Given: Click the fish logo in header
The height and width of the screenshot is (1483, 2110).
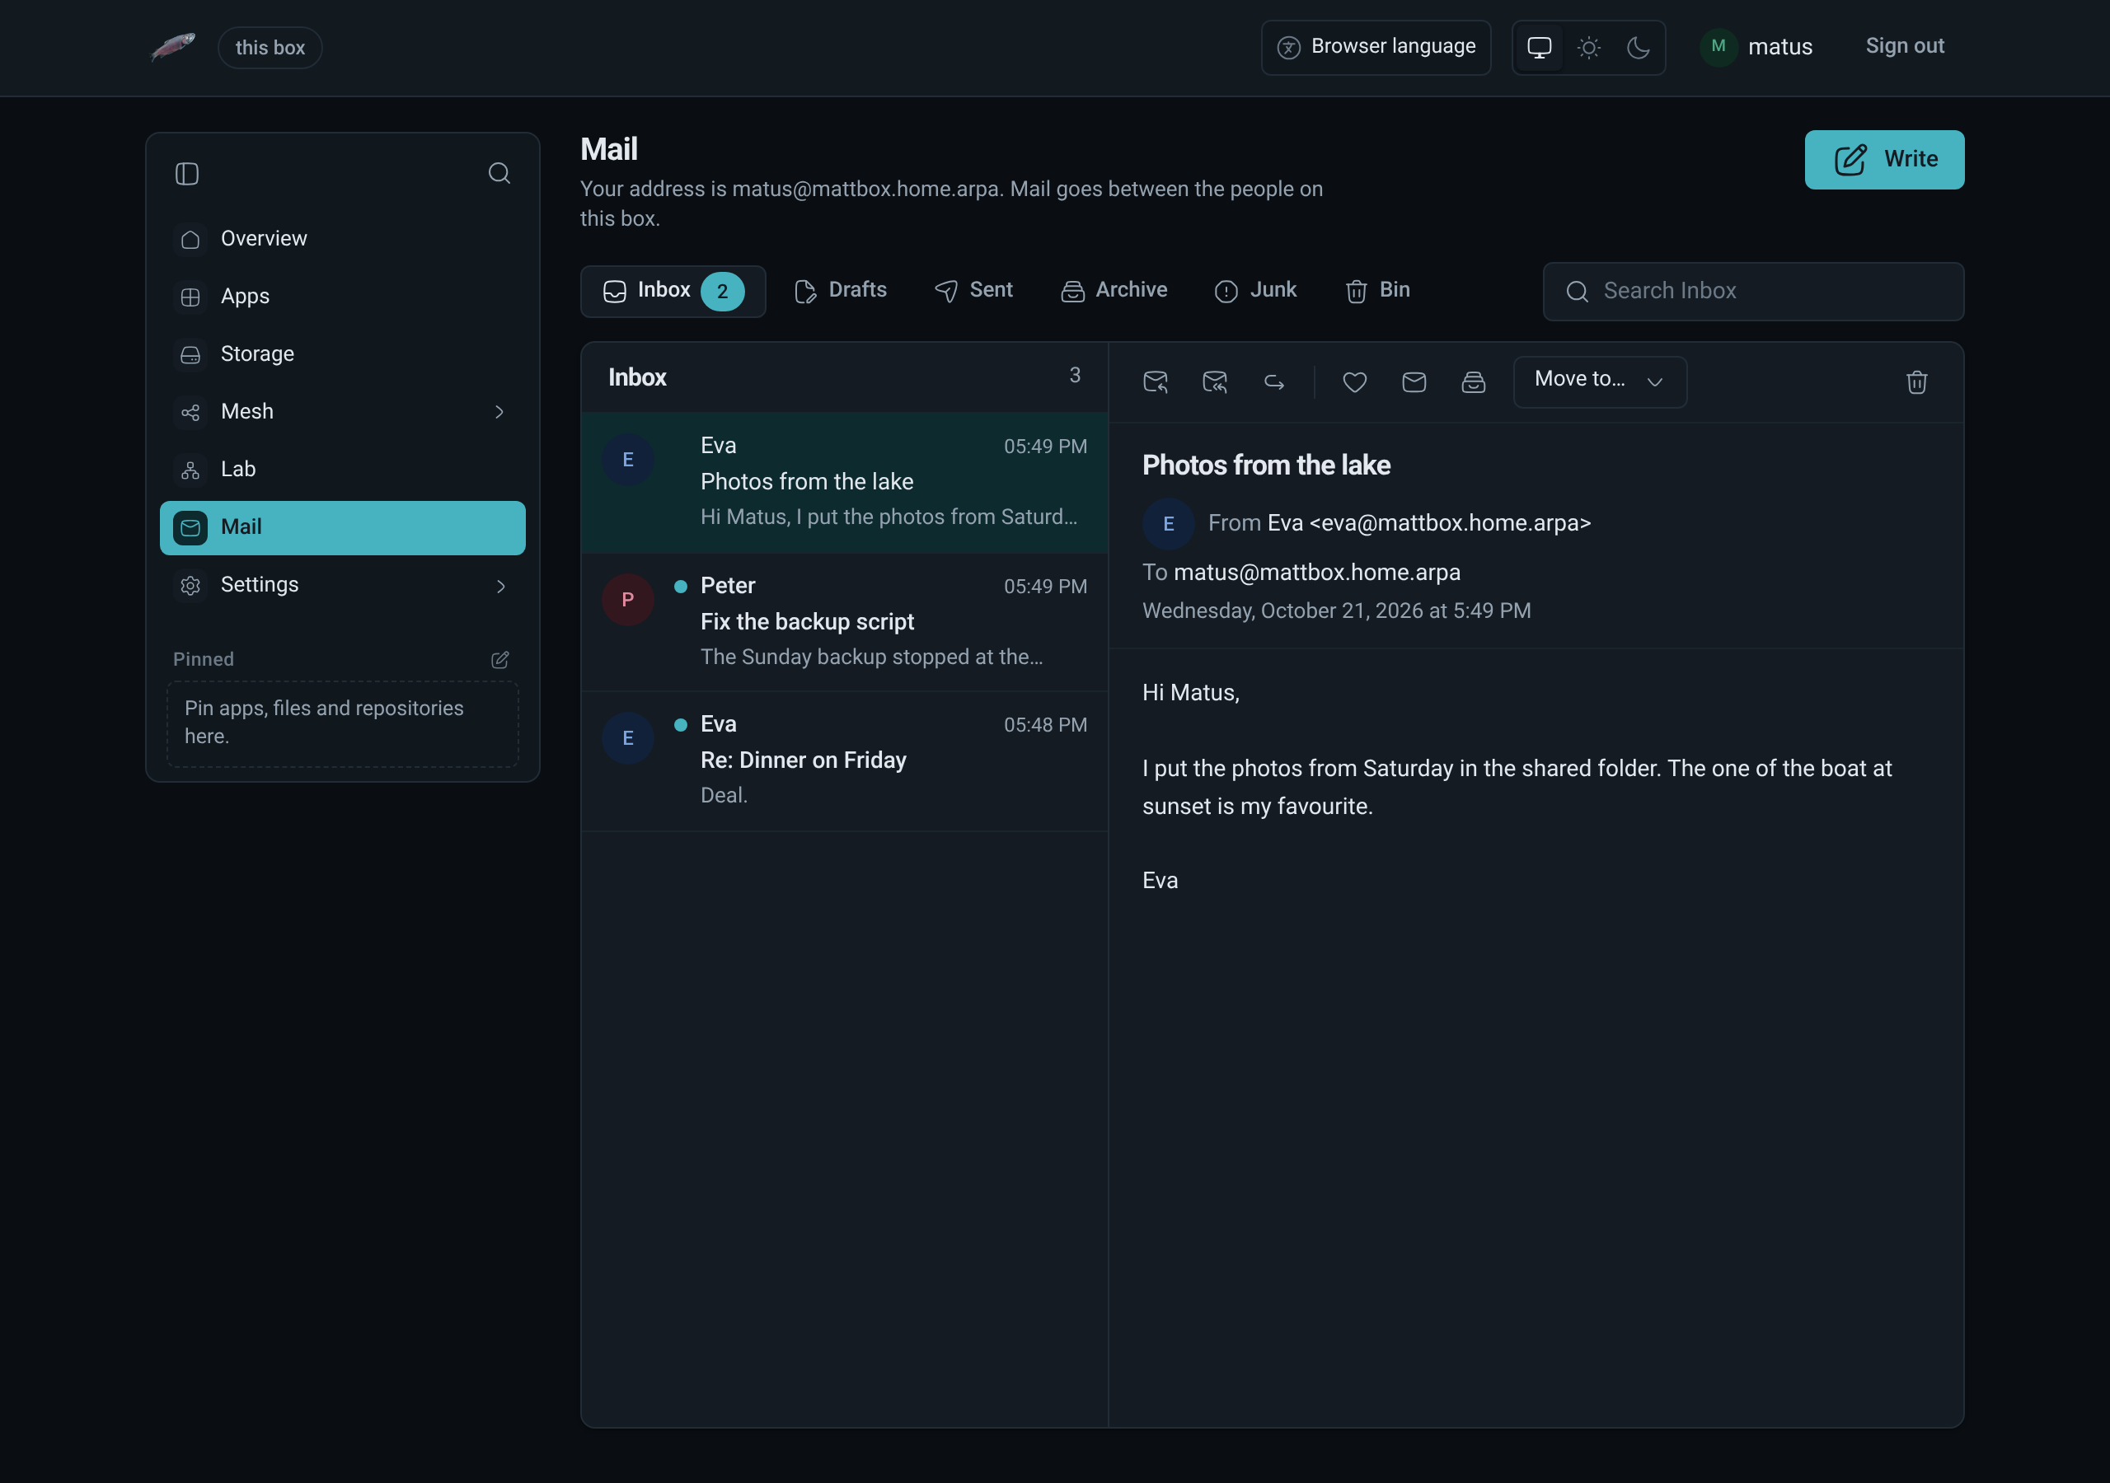Looking at the screenshot, I should tap(173, 47).
